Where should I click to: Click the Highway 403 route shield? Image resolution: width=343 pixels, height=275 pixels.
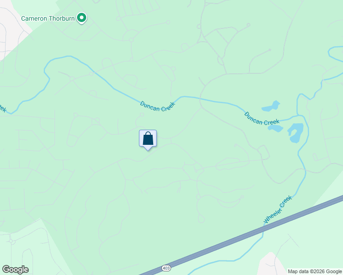[166, 268]
